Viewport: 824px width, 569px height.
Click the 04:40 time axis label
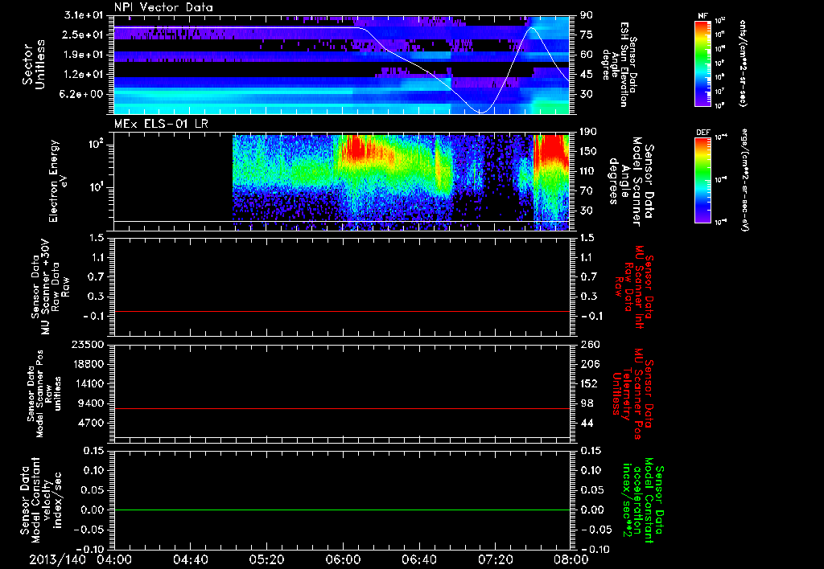click(190, 559)
